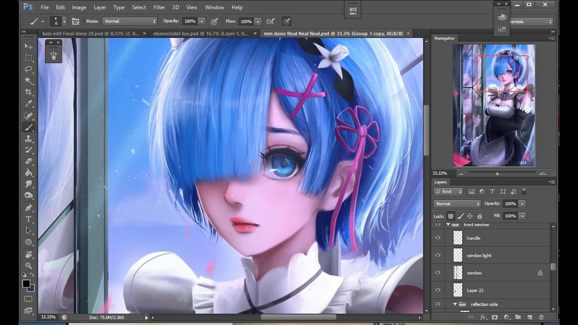The height and width of the screenshot is (325, 578).
Task: Toggle Quick Mask mode
Action: [x=28, y=299]
